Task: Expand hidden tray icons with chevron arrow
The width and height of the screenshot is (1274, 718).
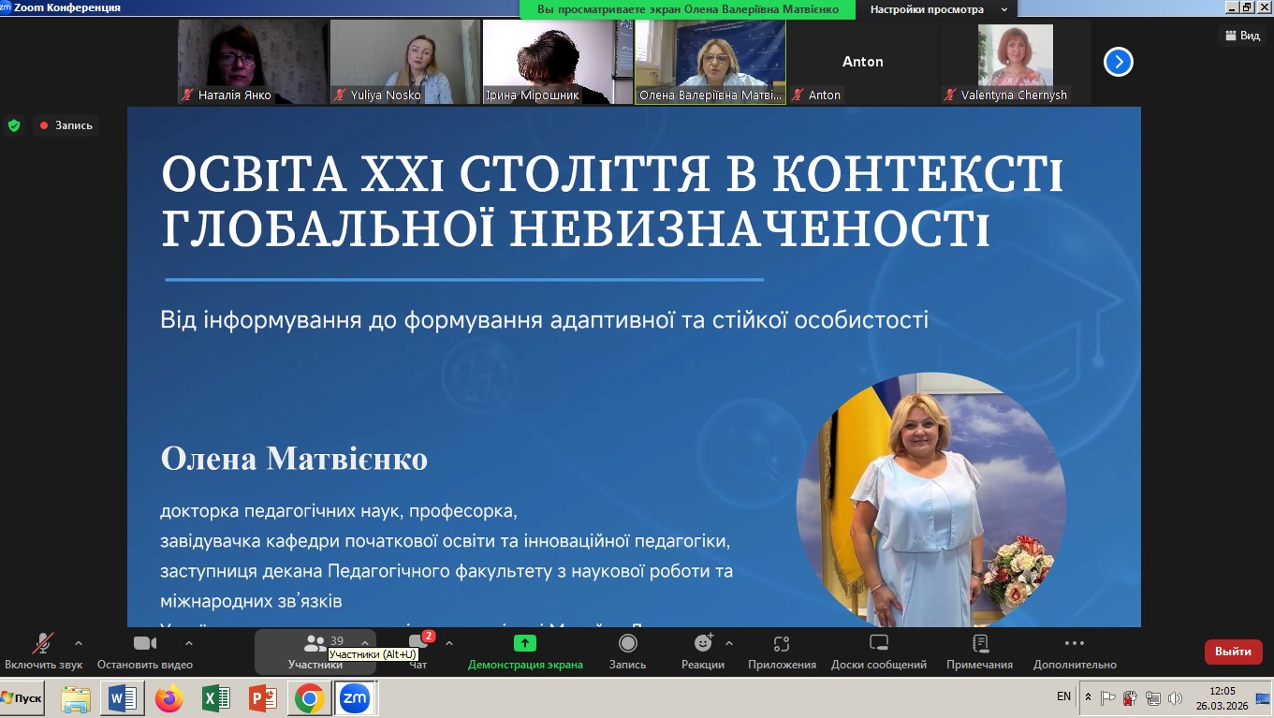Action: point(1086,696)
